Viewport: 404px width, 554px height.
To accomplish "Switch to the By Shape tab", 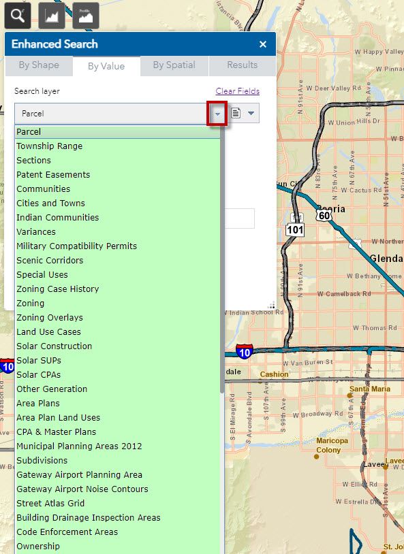I will (x=39, y=65).
